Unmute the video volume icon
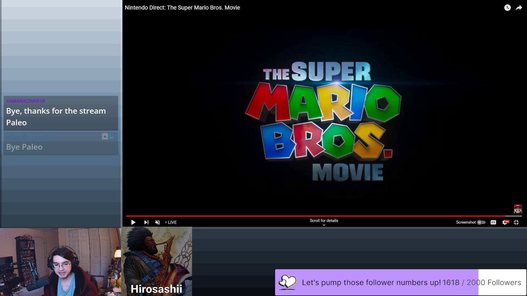Image resolution: width=527 pixels, height=296 pixels. (x=158, y=222)
